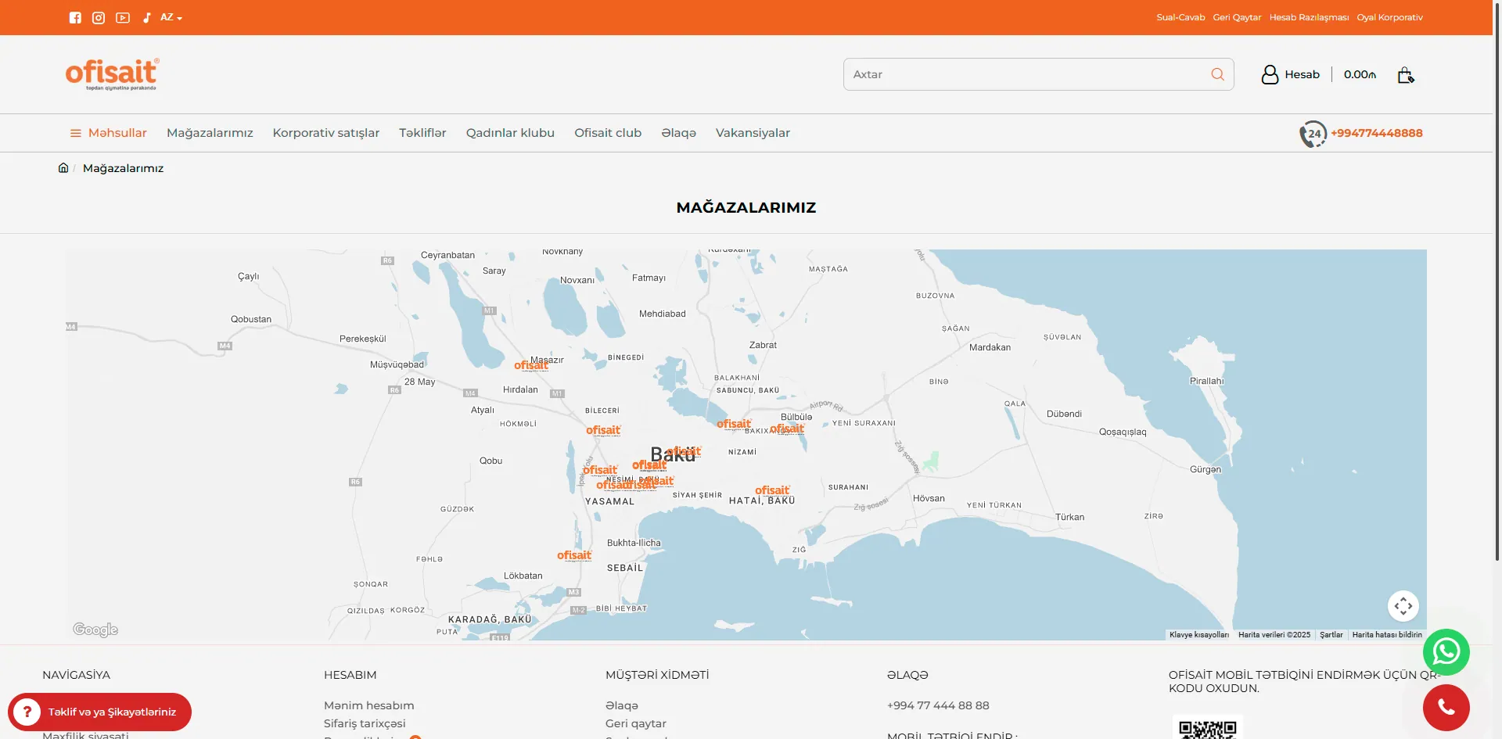Click the home breadcrumb icon
Viewport: 1502px width, 739px height.
point(63,168)
